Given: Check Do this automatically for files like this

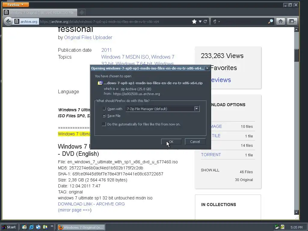Looking at the screenshot, I should pyautogui.click(x=104, y=124).
